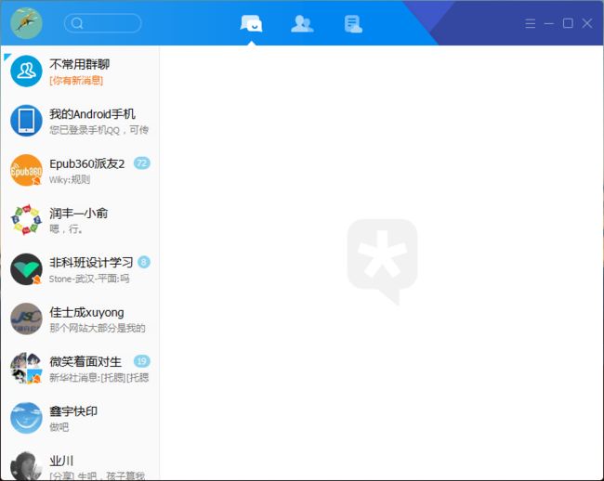Click the 鑫宇快印 blue smiley avatar
Screen dimensions: 604x481
[26, 418]
